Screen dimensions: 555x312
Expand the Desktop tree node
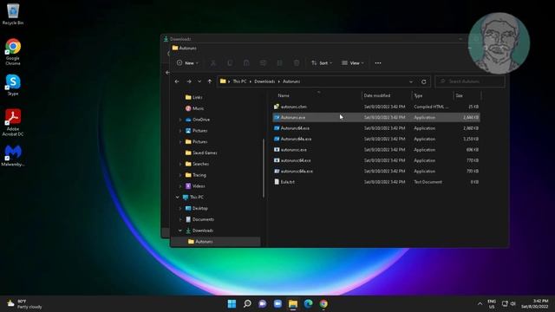coord(180,208)
